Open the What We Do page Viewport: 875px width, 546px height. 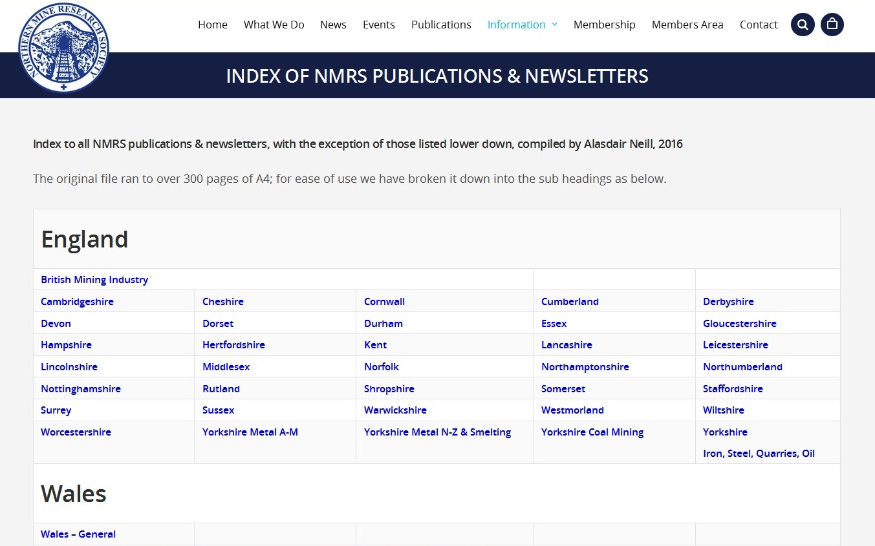pos(274,25)
